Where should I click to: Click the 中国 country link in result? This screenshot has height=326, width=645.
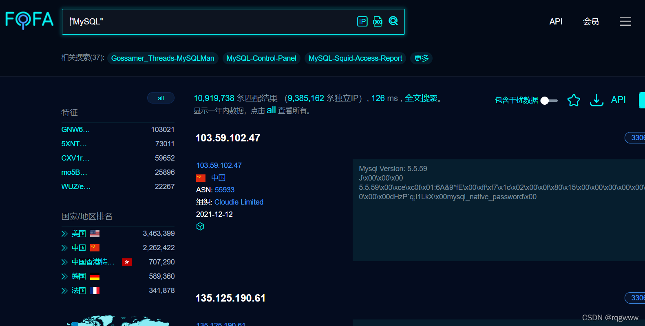coord(218,178)
